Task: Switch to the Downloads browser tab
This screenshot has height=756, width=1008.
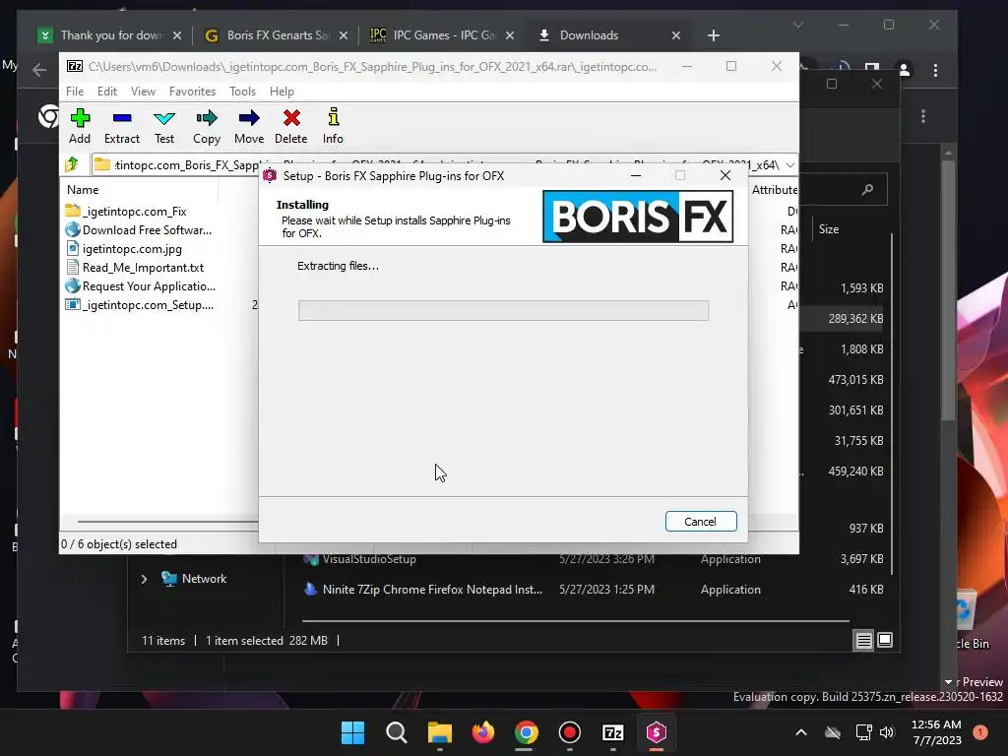Action: coord(608,35)
